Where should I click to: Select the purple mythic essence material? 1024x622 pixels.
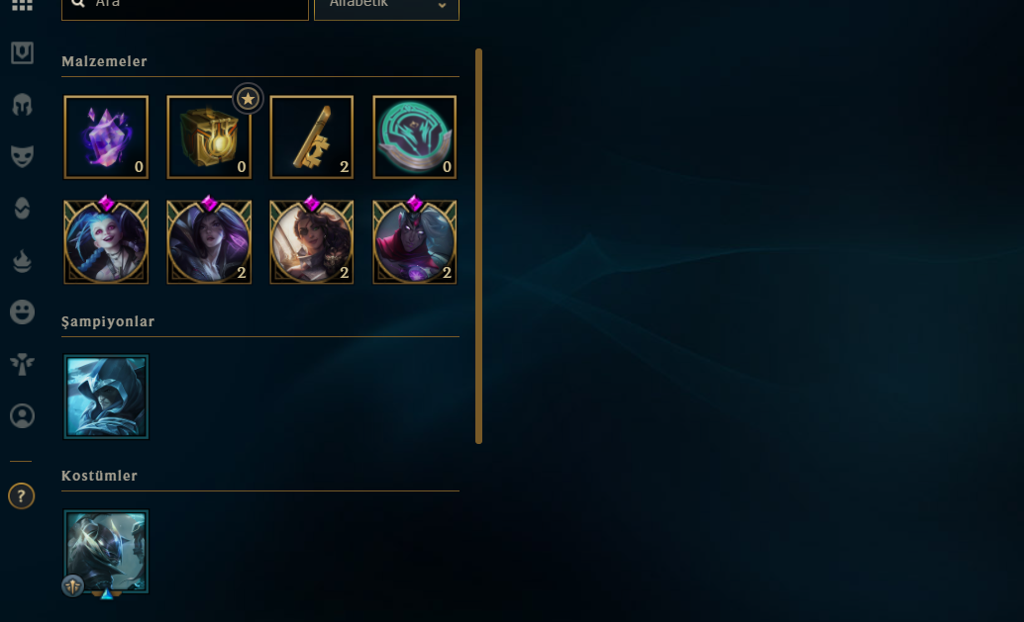click(106, 137)
